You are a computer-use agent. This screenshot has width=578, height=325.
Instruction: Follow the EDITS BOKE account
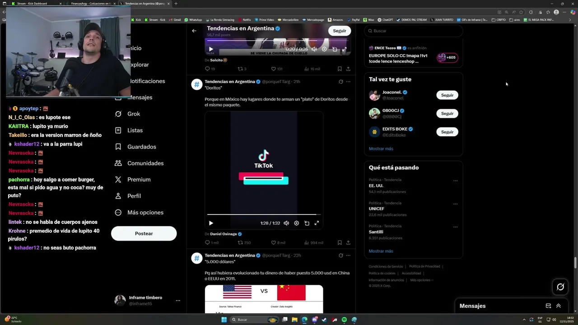pyautogui.click(x=447, y=132)
